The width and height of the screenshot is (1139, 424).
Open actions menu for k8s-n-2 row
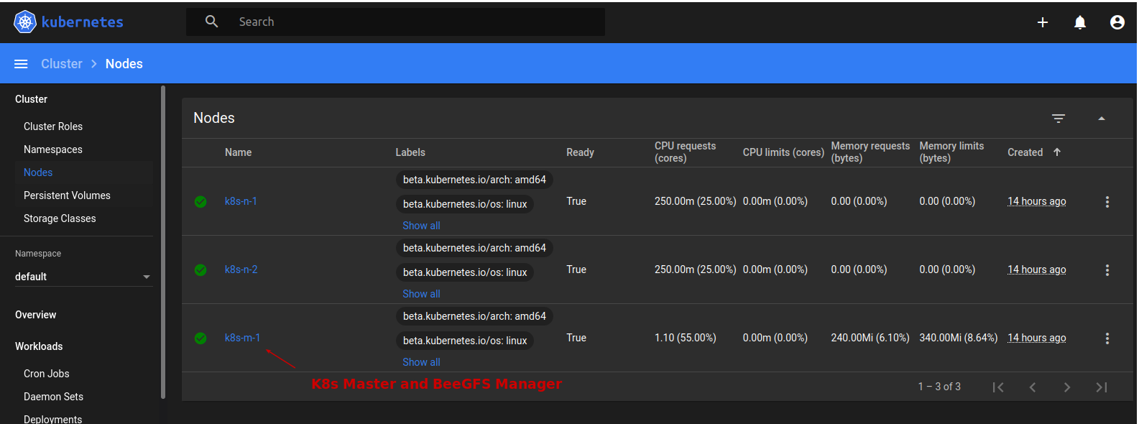(x=1107, y=270)
